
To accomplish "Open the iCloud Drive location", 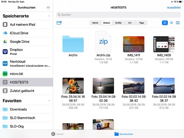I will coord(27,33).
